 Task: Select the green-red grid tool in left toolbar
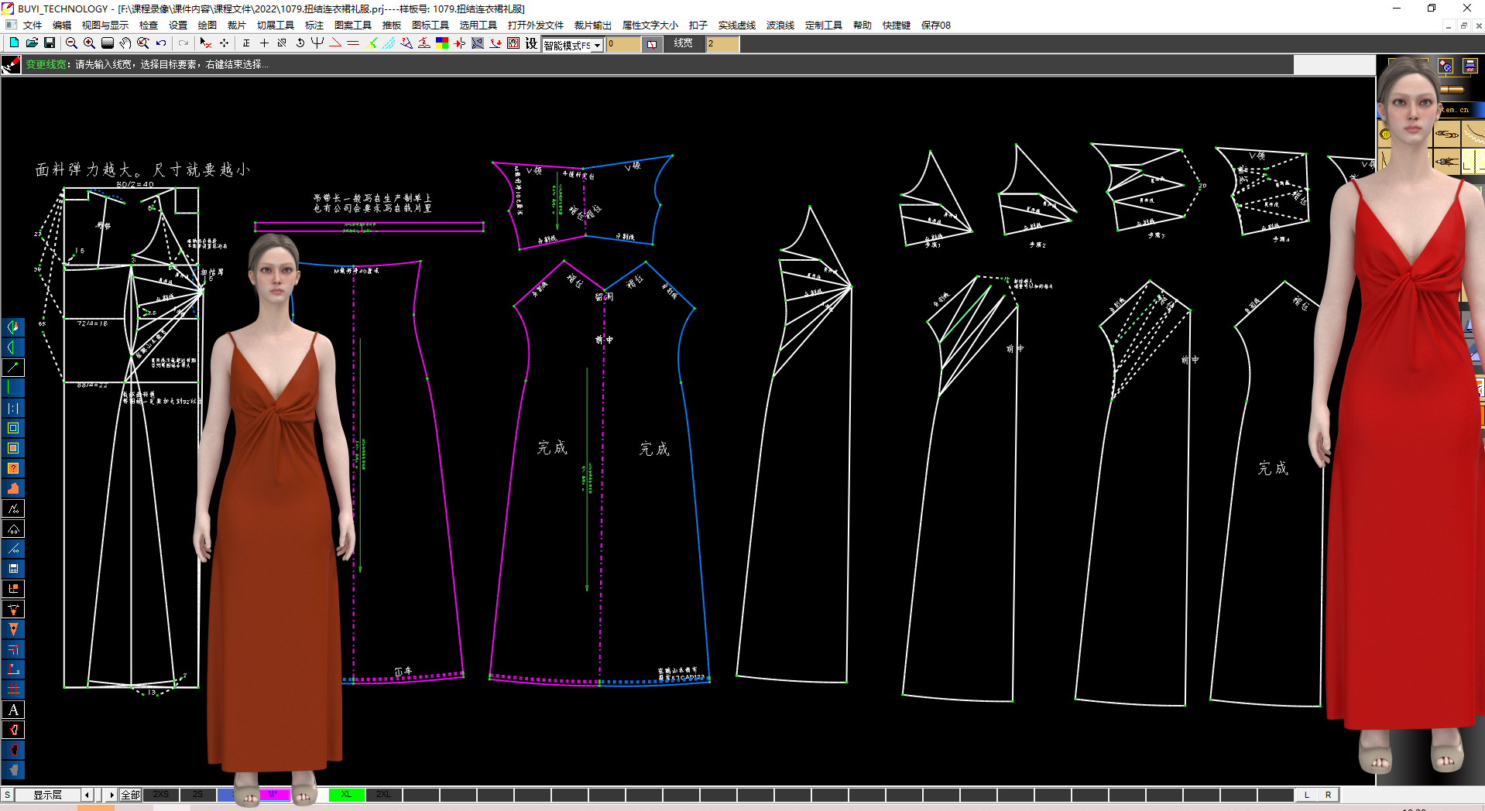pos(13,690)
